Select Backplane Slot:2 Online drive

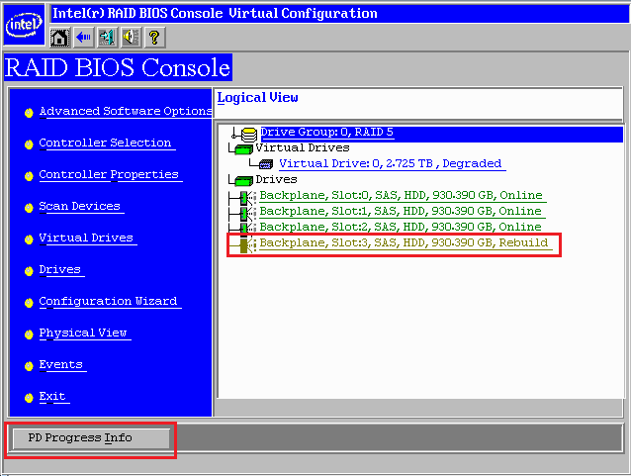(x=401, y=228)
